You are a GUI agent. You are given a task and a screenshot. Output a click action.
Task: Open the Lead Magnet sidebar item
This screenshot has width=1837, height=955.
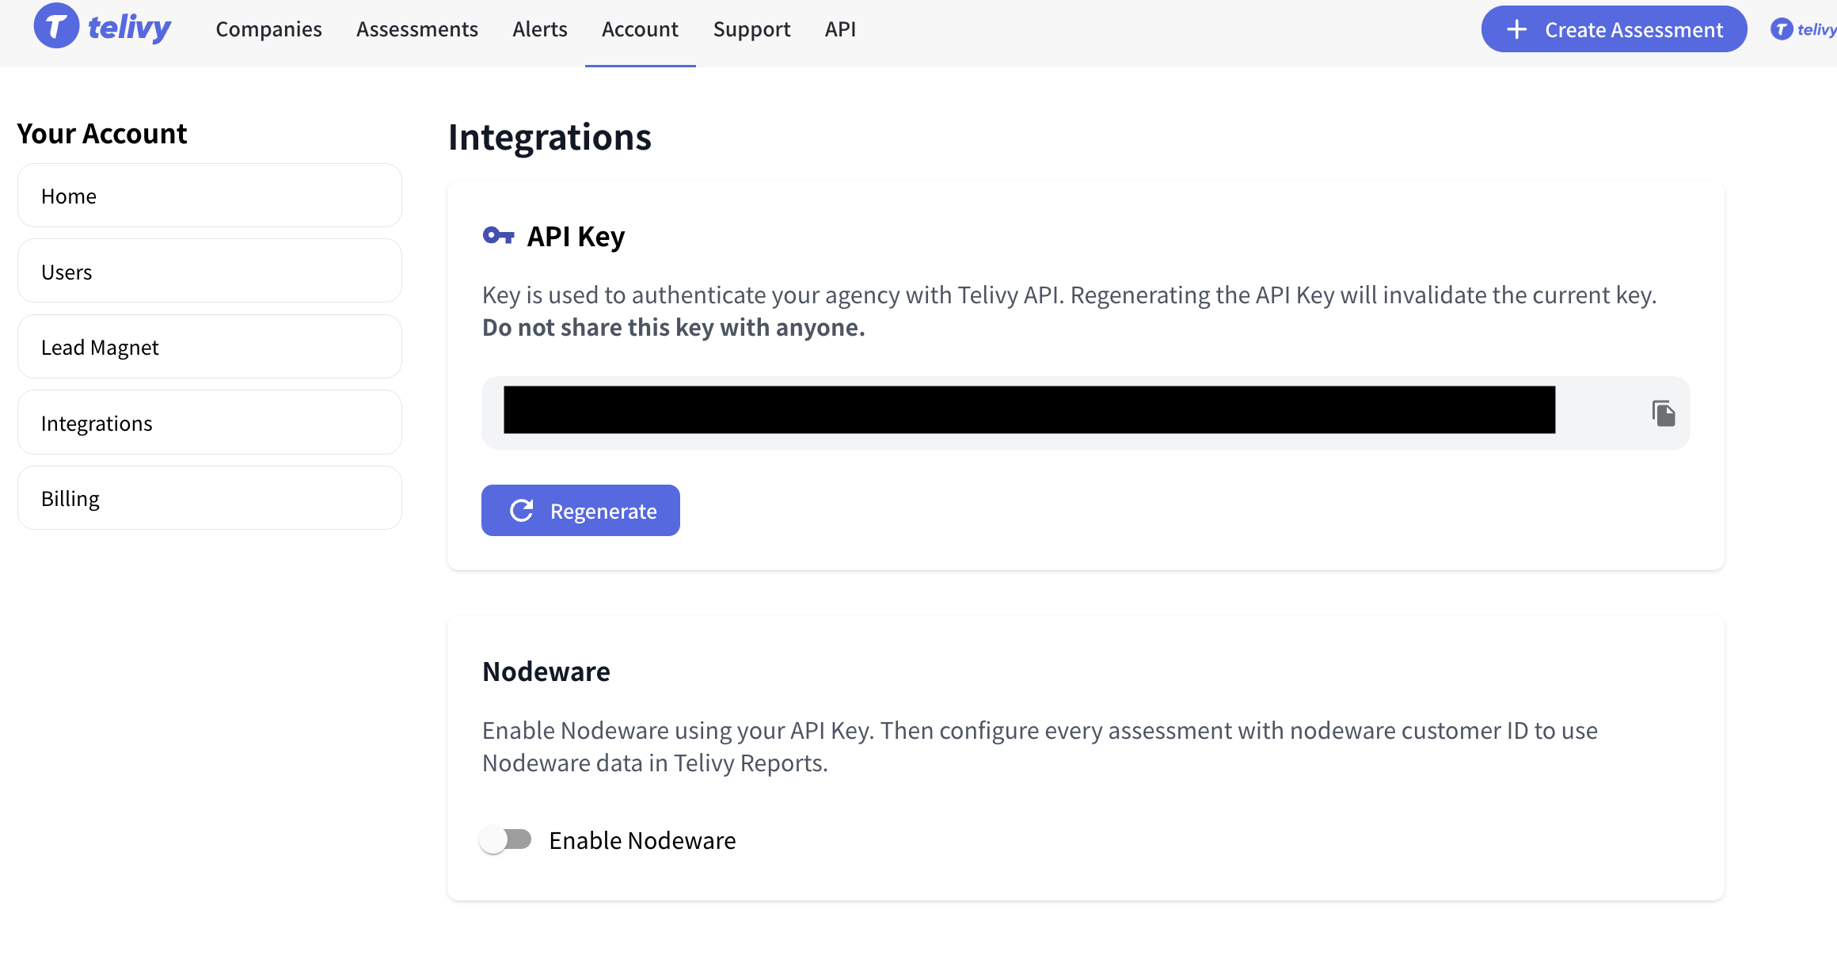click(x=209, y=347)
